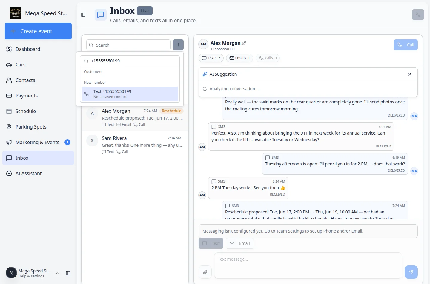This screenshot has width=430, height=284.
Task: Click the main Search conversations field
Action: coord(128,45)
